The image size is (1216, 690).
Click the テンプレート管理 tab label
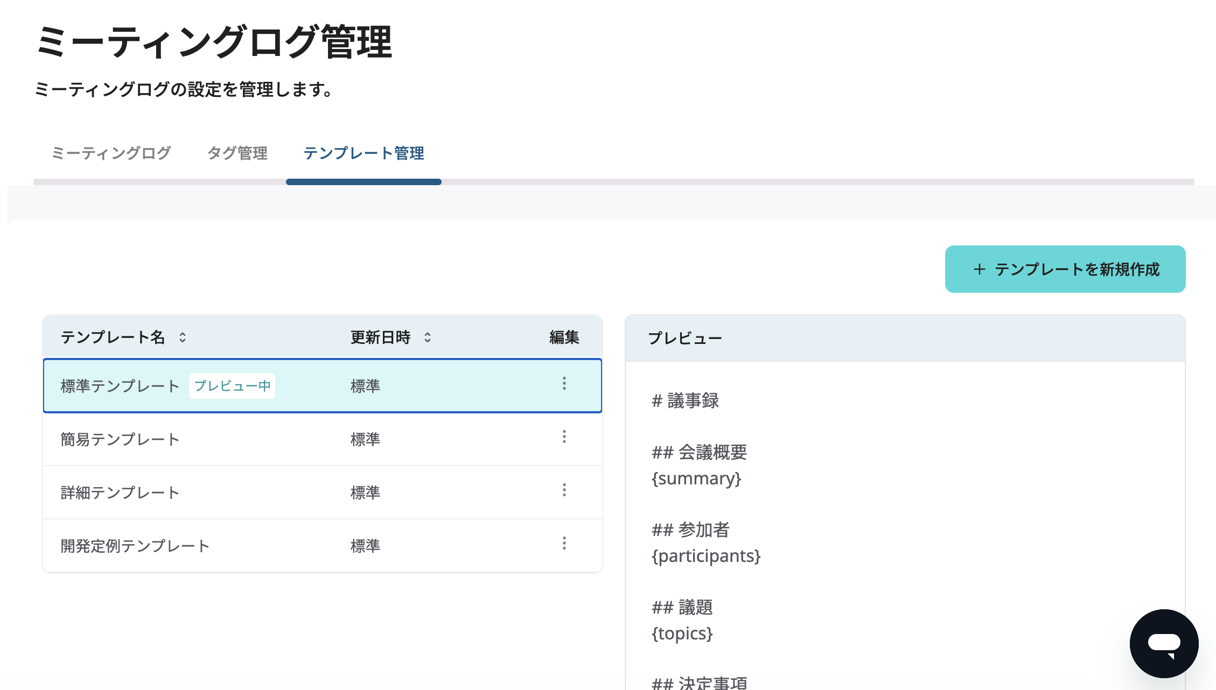pyautogui.click(x=364, y=153)
